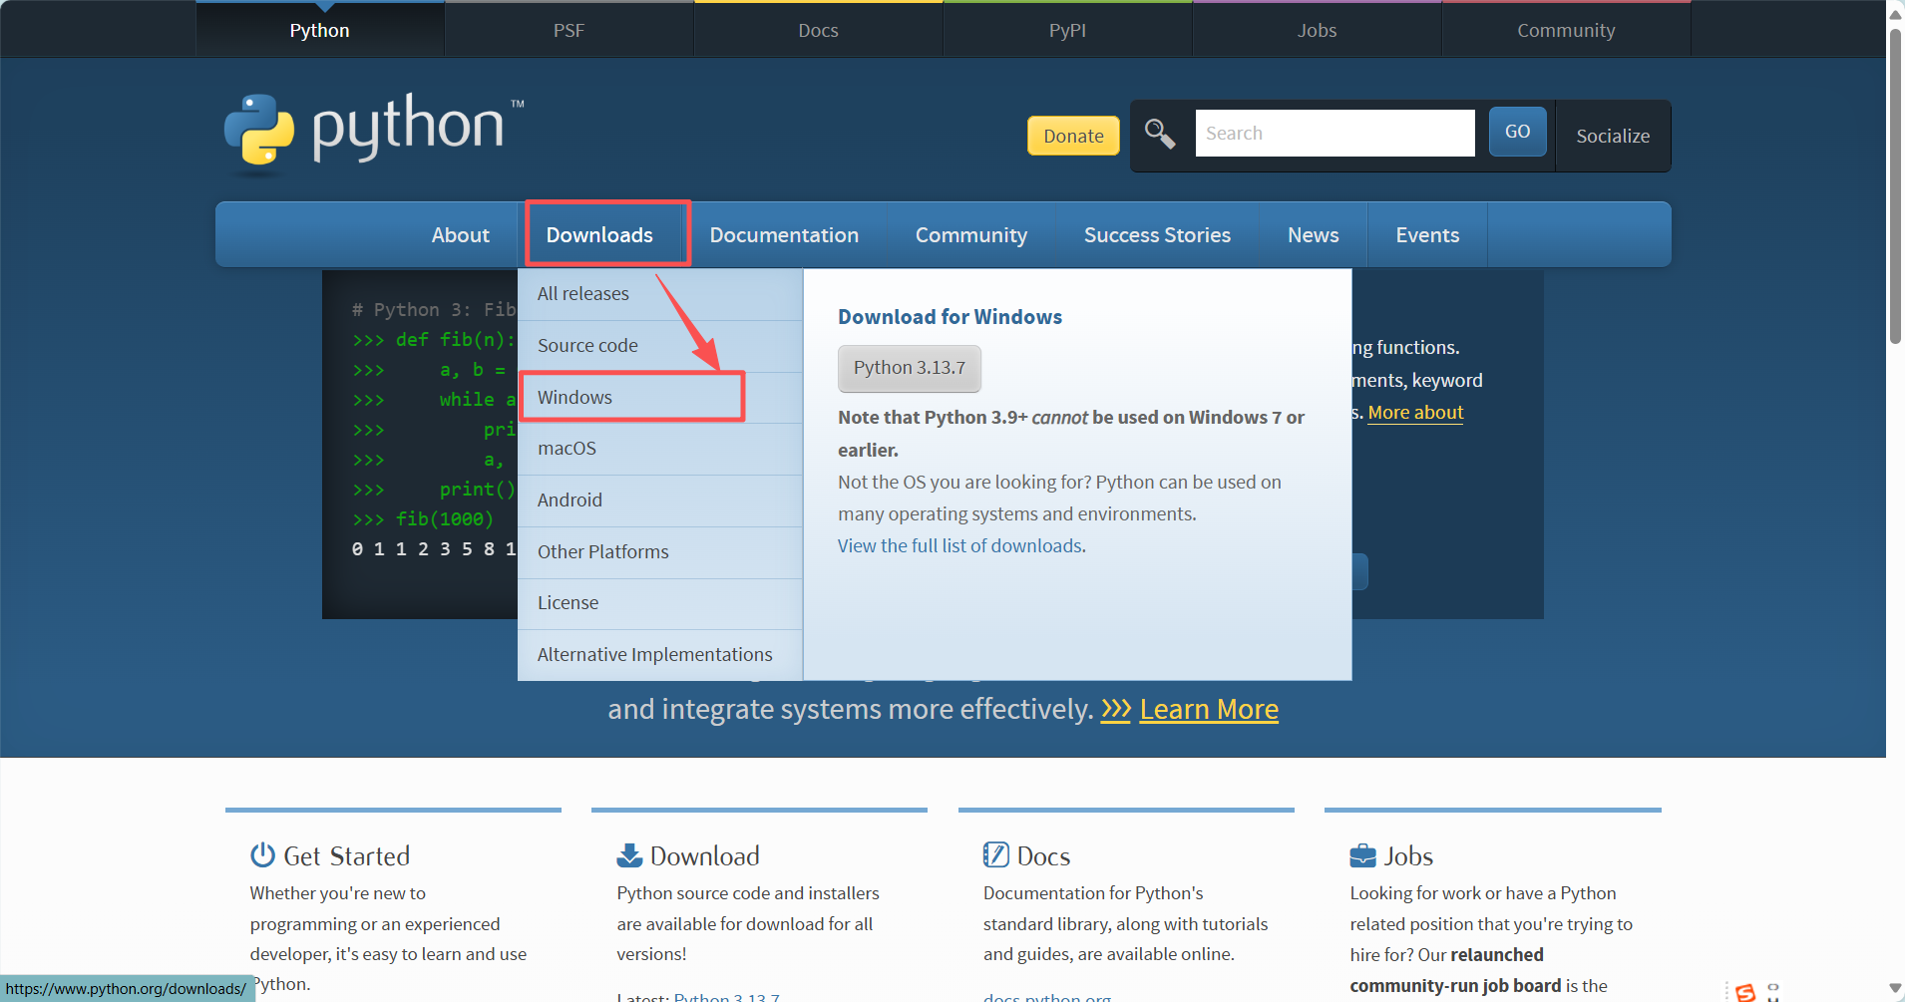1905x1002 pixels.
Task: Click the Download section heading
Action: tap(705, 856)
